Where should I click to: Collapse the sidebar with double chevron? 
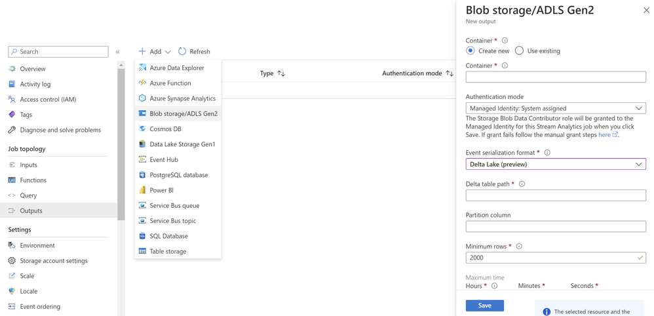tap(117, 52)
